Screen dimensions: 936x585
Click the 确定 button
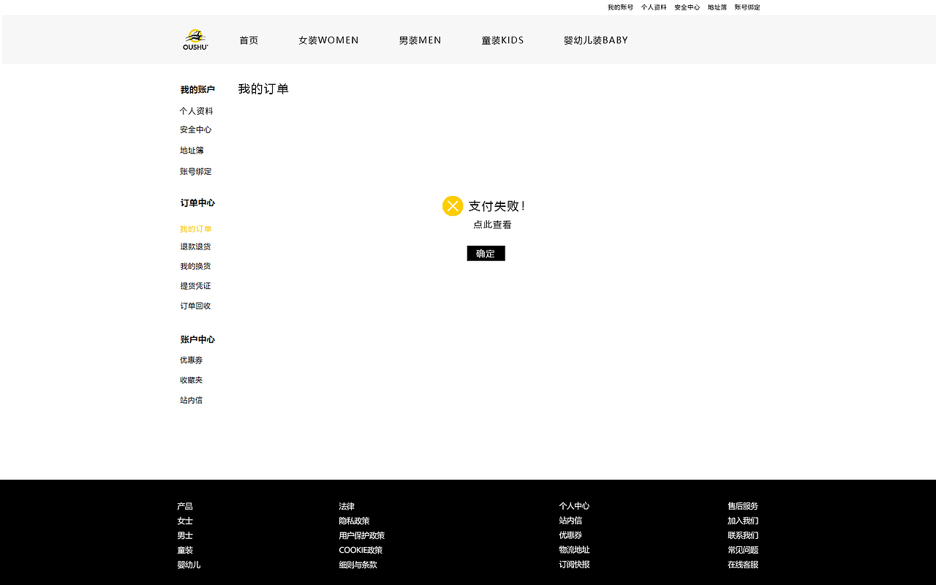pos(486,253)
